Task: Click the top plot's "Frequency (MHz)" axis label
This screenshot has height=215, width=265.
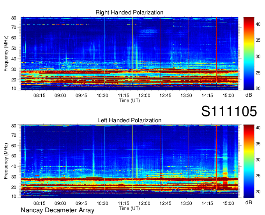Action: 6,53
